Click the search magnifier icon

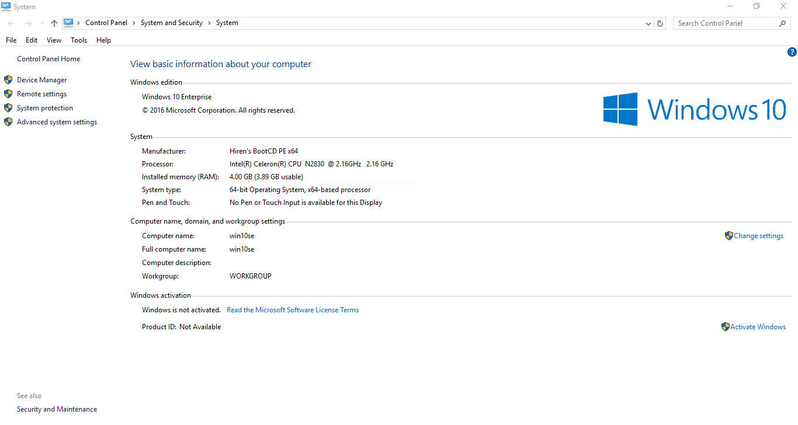tap(782, 23)
